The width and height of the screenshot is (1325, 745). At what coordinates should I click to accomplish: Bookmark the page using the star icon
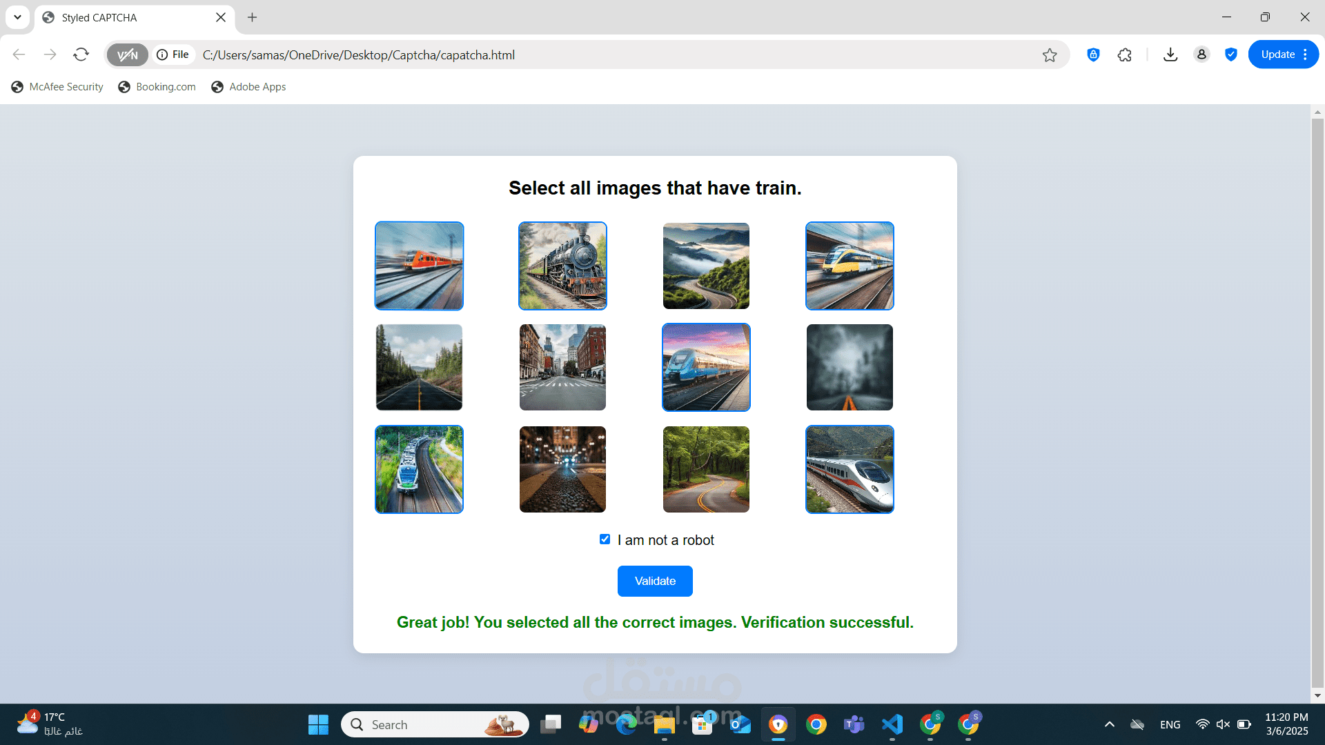(x=1050, y=54)
